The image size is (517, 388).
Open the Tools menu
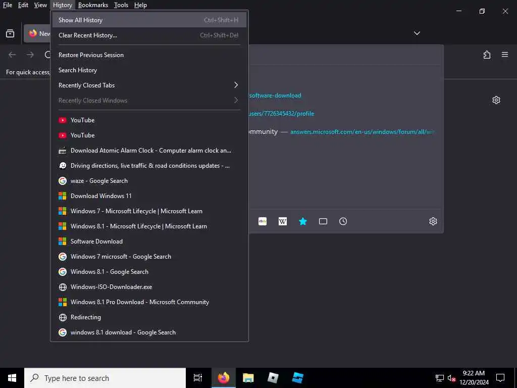(x=121, y=5)
